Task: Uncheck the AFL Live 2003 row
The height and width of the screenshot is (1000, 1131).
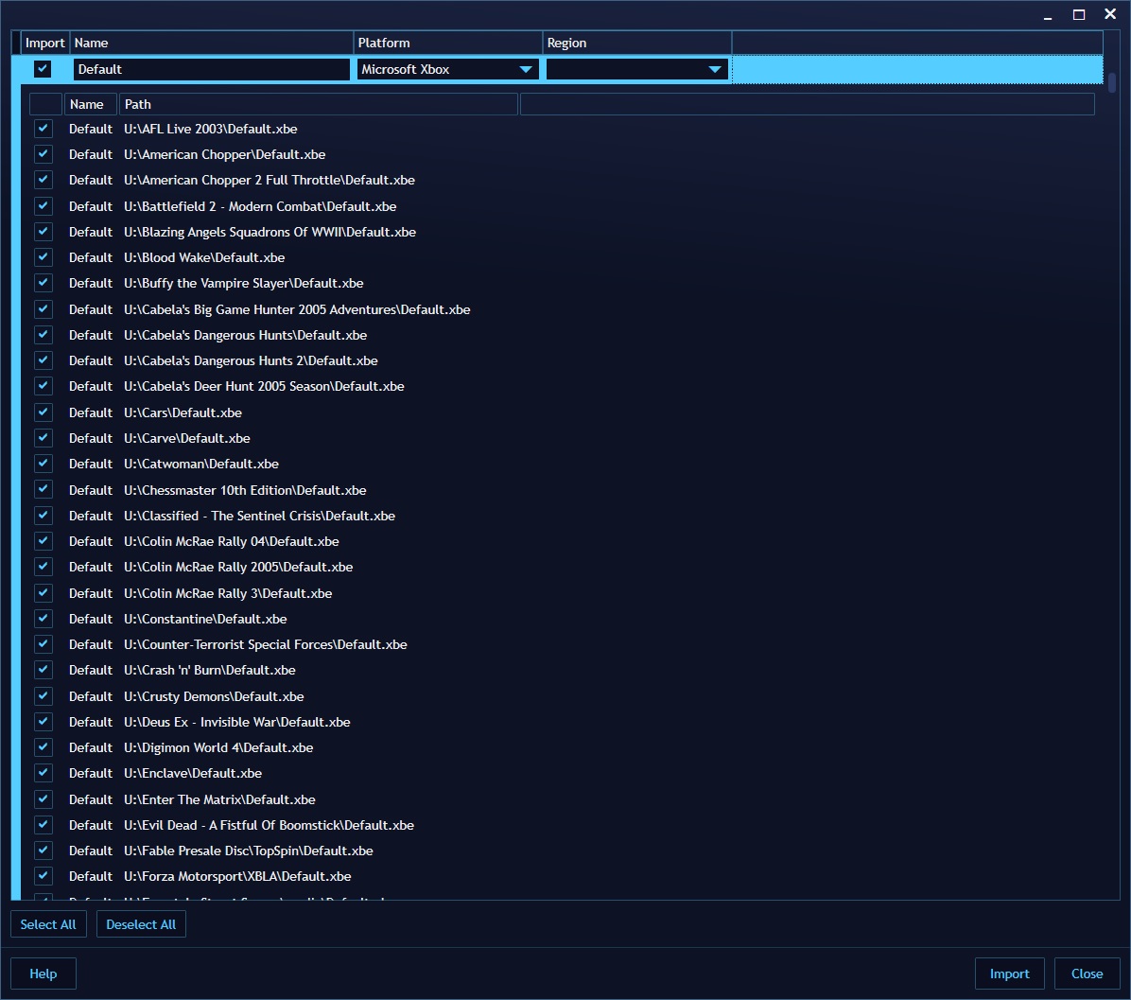Action: [43, 129]
